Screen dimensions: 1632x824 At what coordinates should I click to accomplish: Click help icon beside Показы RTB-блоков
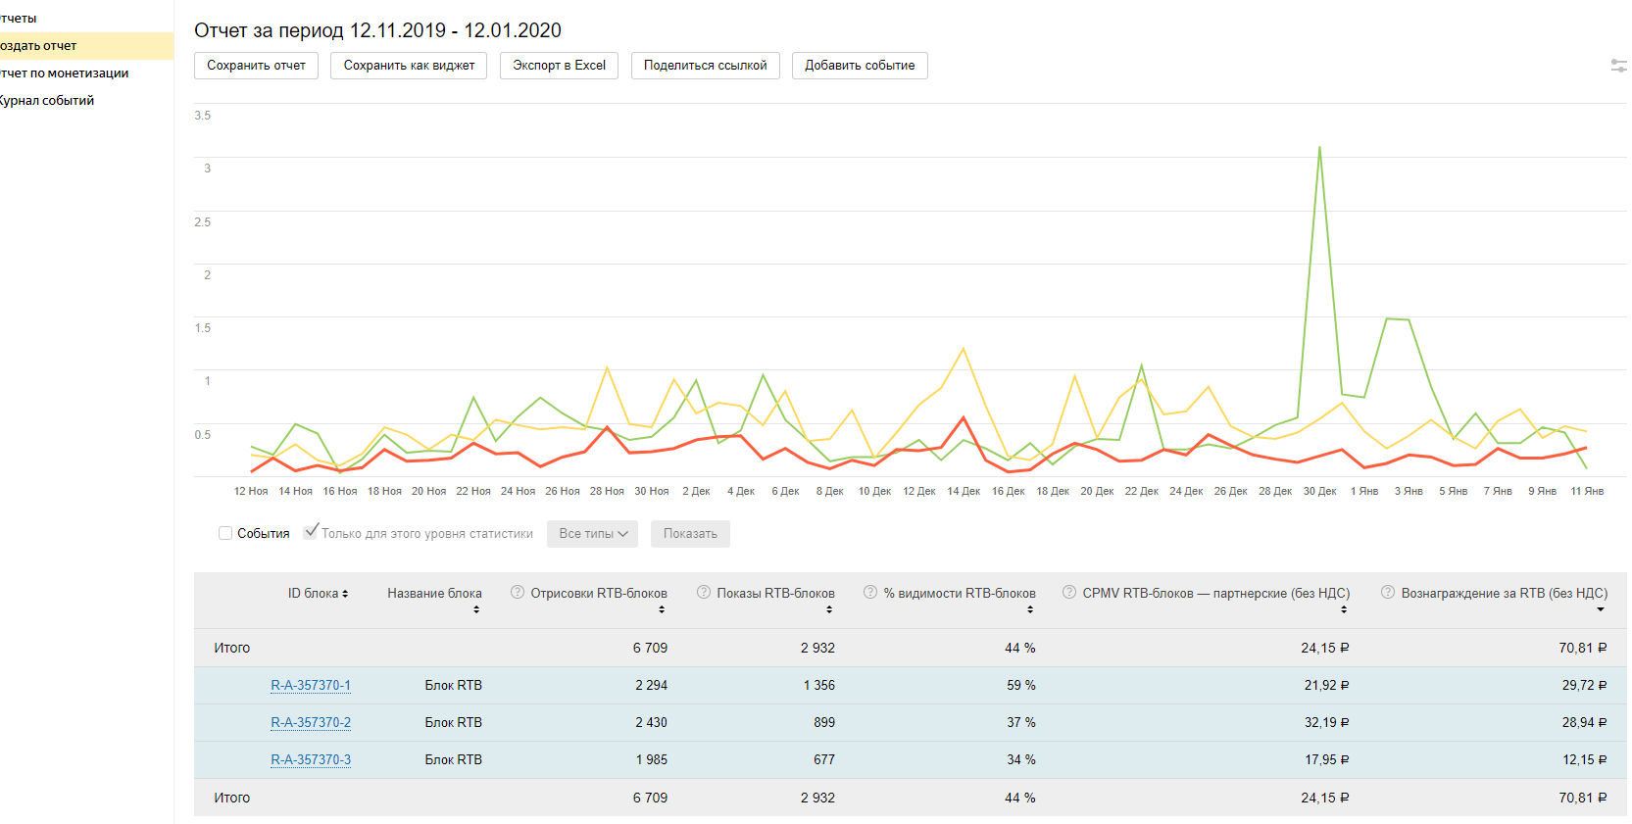704,592
